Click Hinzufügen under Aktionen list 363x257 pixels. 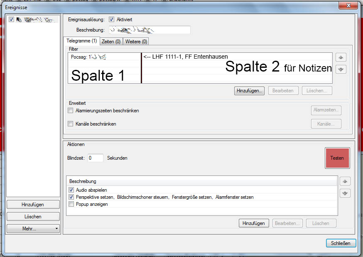tap(254, 223)
